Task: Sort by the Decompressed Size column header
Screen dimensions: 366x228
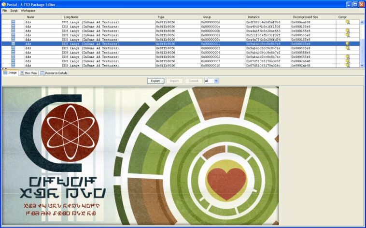Action: click(313, 17)
